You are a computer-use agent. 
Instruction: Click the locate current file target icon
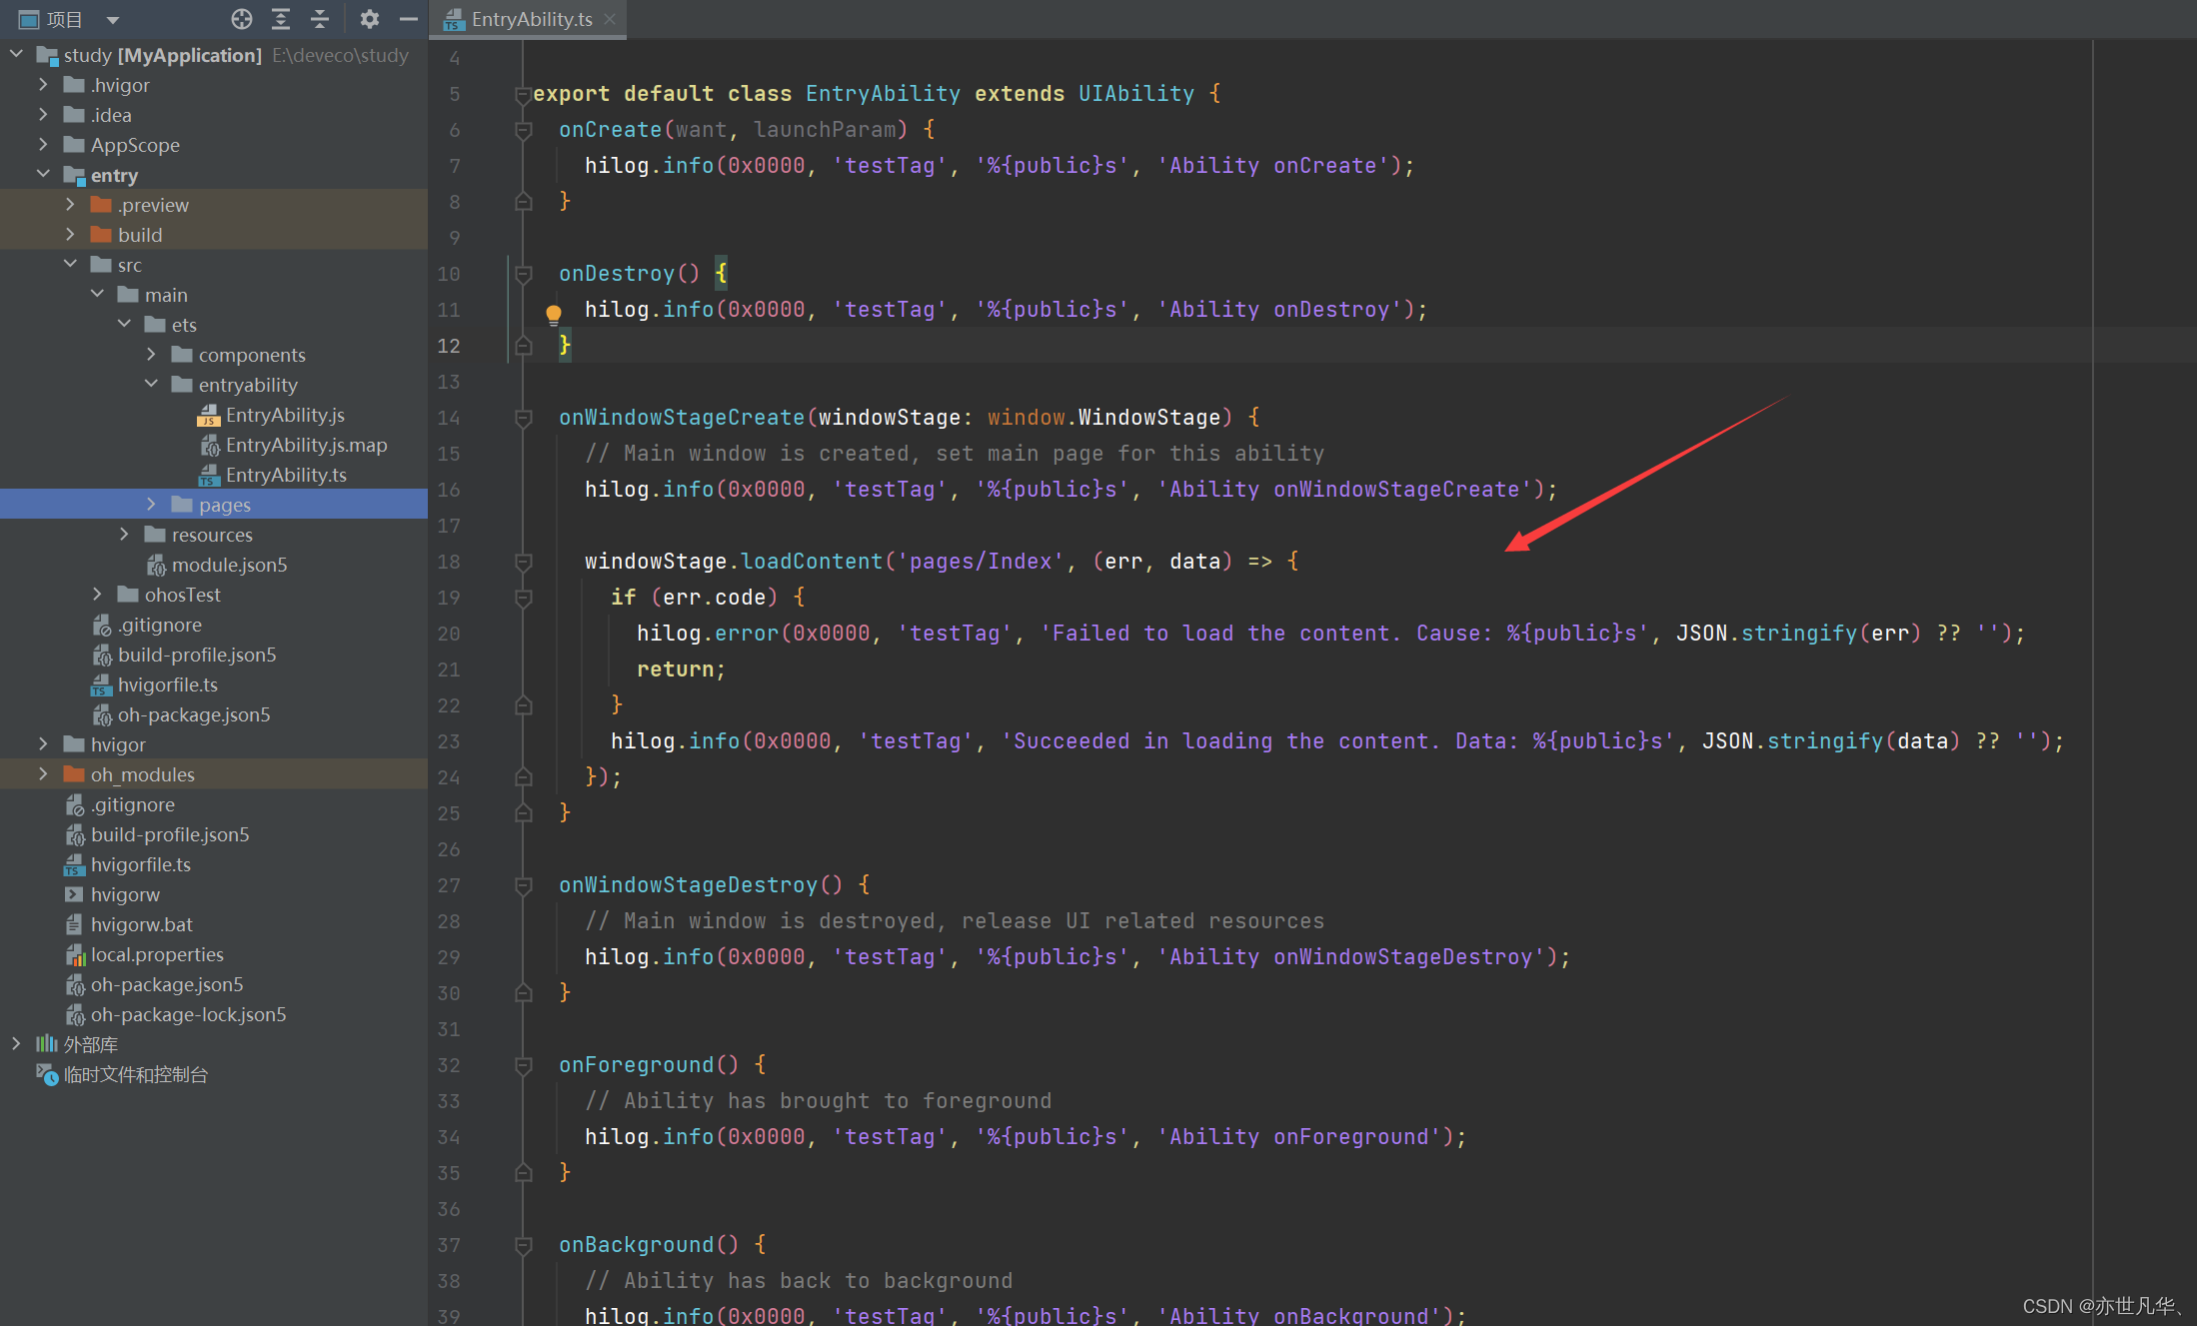[241, 19]
